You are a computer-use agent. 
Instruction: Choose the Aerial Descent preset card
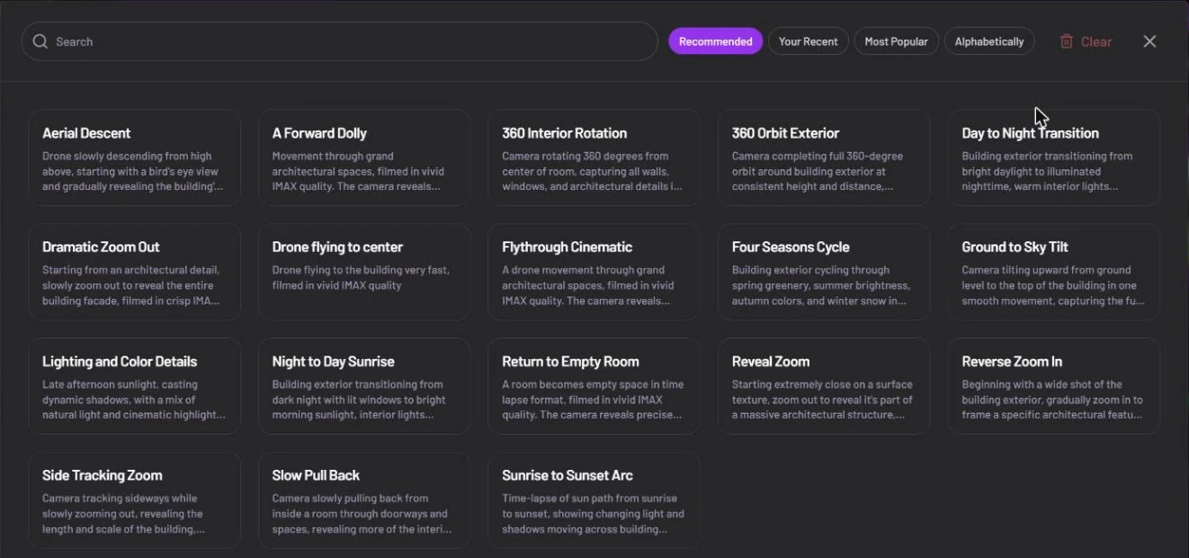[x=135, y=157]
